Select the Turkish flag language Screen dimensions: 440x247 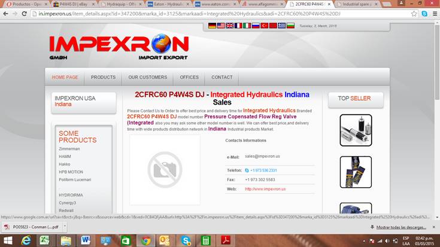tap(265, 26)
